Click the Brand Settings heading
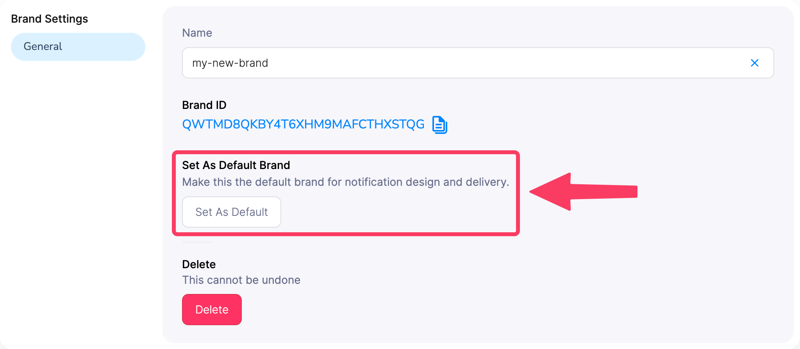Screen dimensions: 800x349 [49, 18]
